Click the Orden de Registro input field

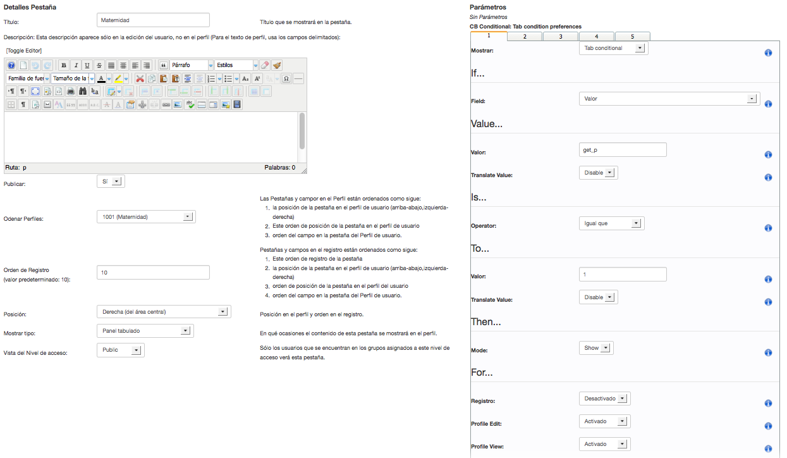click(152, 272)
